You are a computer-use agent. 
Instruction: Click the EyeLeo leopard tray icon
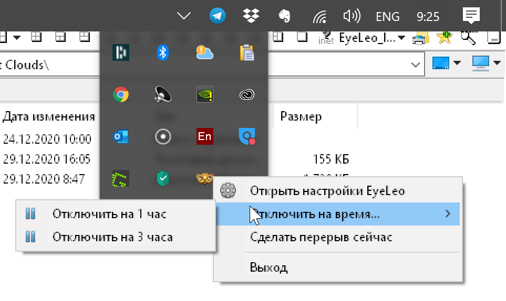204,178
